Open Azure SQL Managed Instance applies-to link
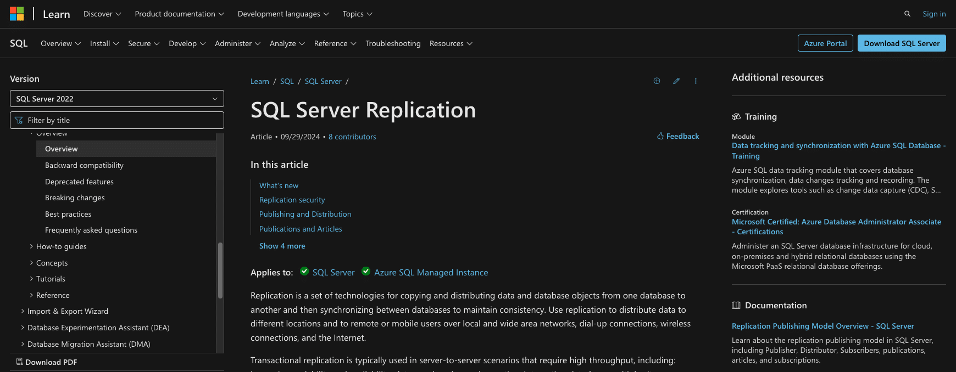Viewport: 956px width, 372px height. pos(431,272)
